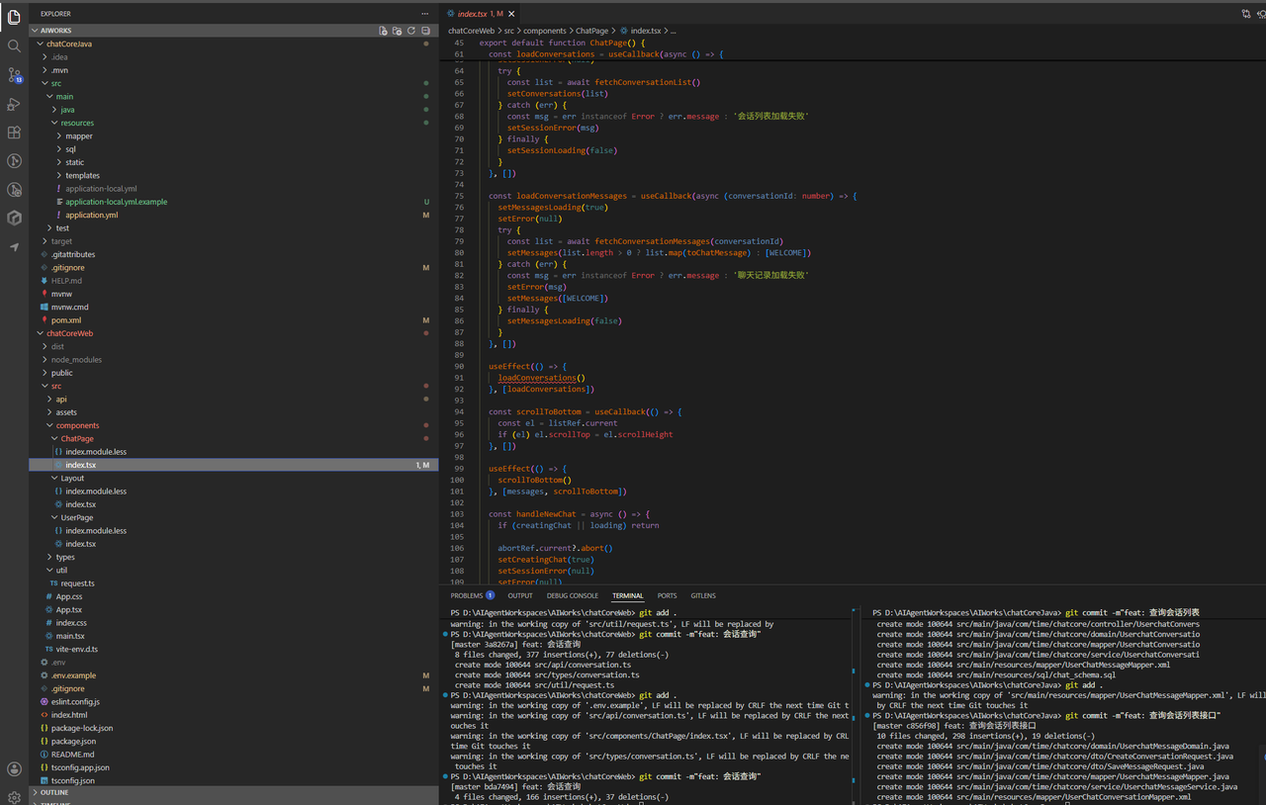Open application-local.yml.example file
1266x805 pixels.
117,202
